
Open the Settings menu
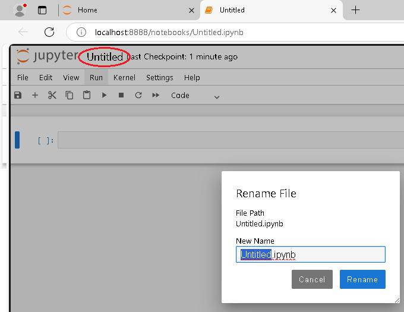(159, 77)
